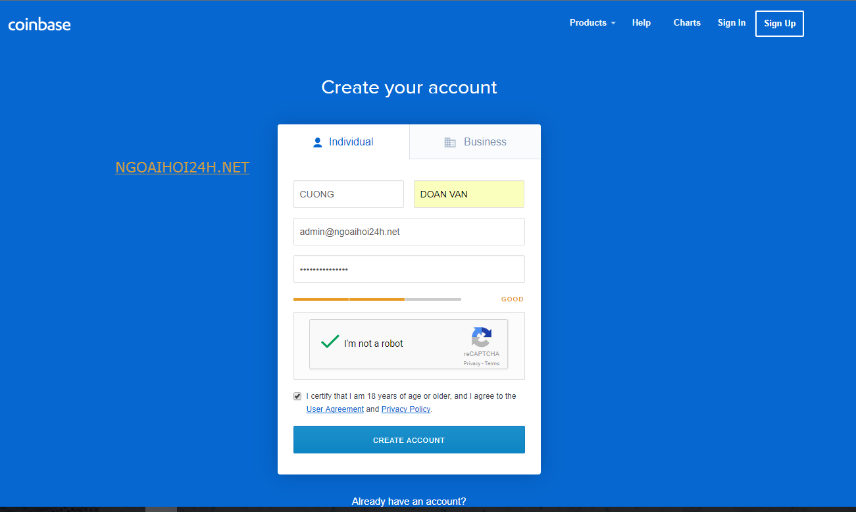The height and width of the screenshot is (512, 856).
Task: Open the Privacy Policy link
Action: pyautogui.click(x=405, y=409)
